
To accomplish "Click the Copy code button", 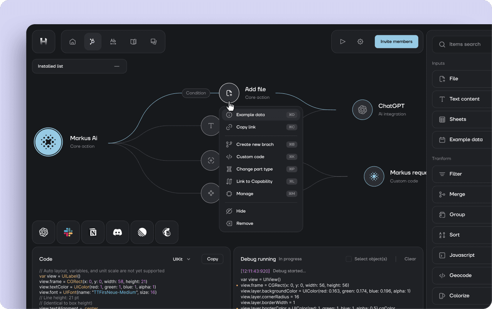I will point(213,259).
